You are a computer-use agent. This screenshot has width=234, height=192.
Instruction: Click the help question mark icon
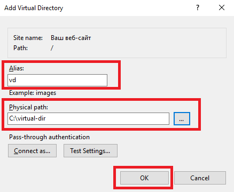coord(198,7)
